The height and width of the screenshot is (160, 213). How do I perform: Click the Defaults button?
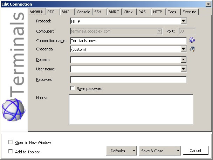pos(119,151)
